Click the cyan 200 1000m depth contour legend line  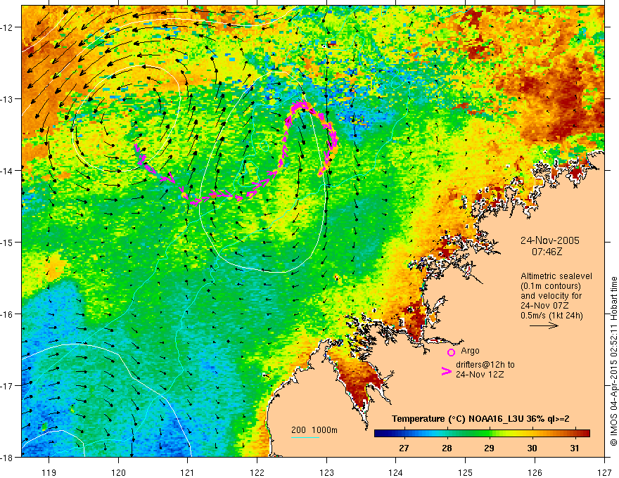(x=305, y=437)
